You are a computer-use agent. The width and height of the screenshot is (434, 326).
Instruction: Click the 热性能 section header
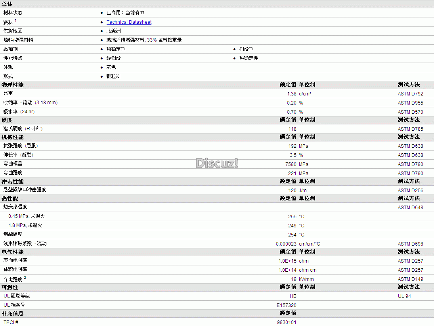click(10, 199)
